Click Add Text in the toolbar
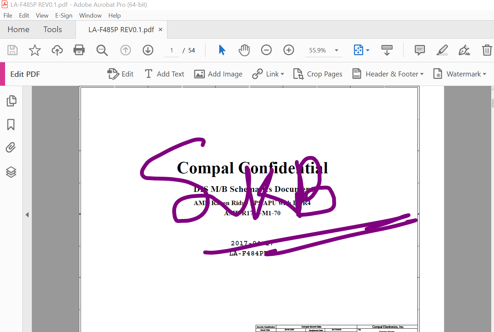The image size is (494, 332). [x=164, y=74]
